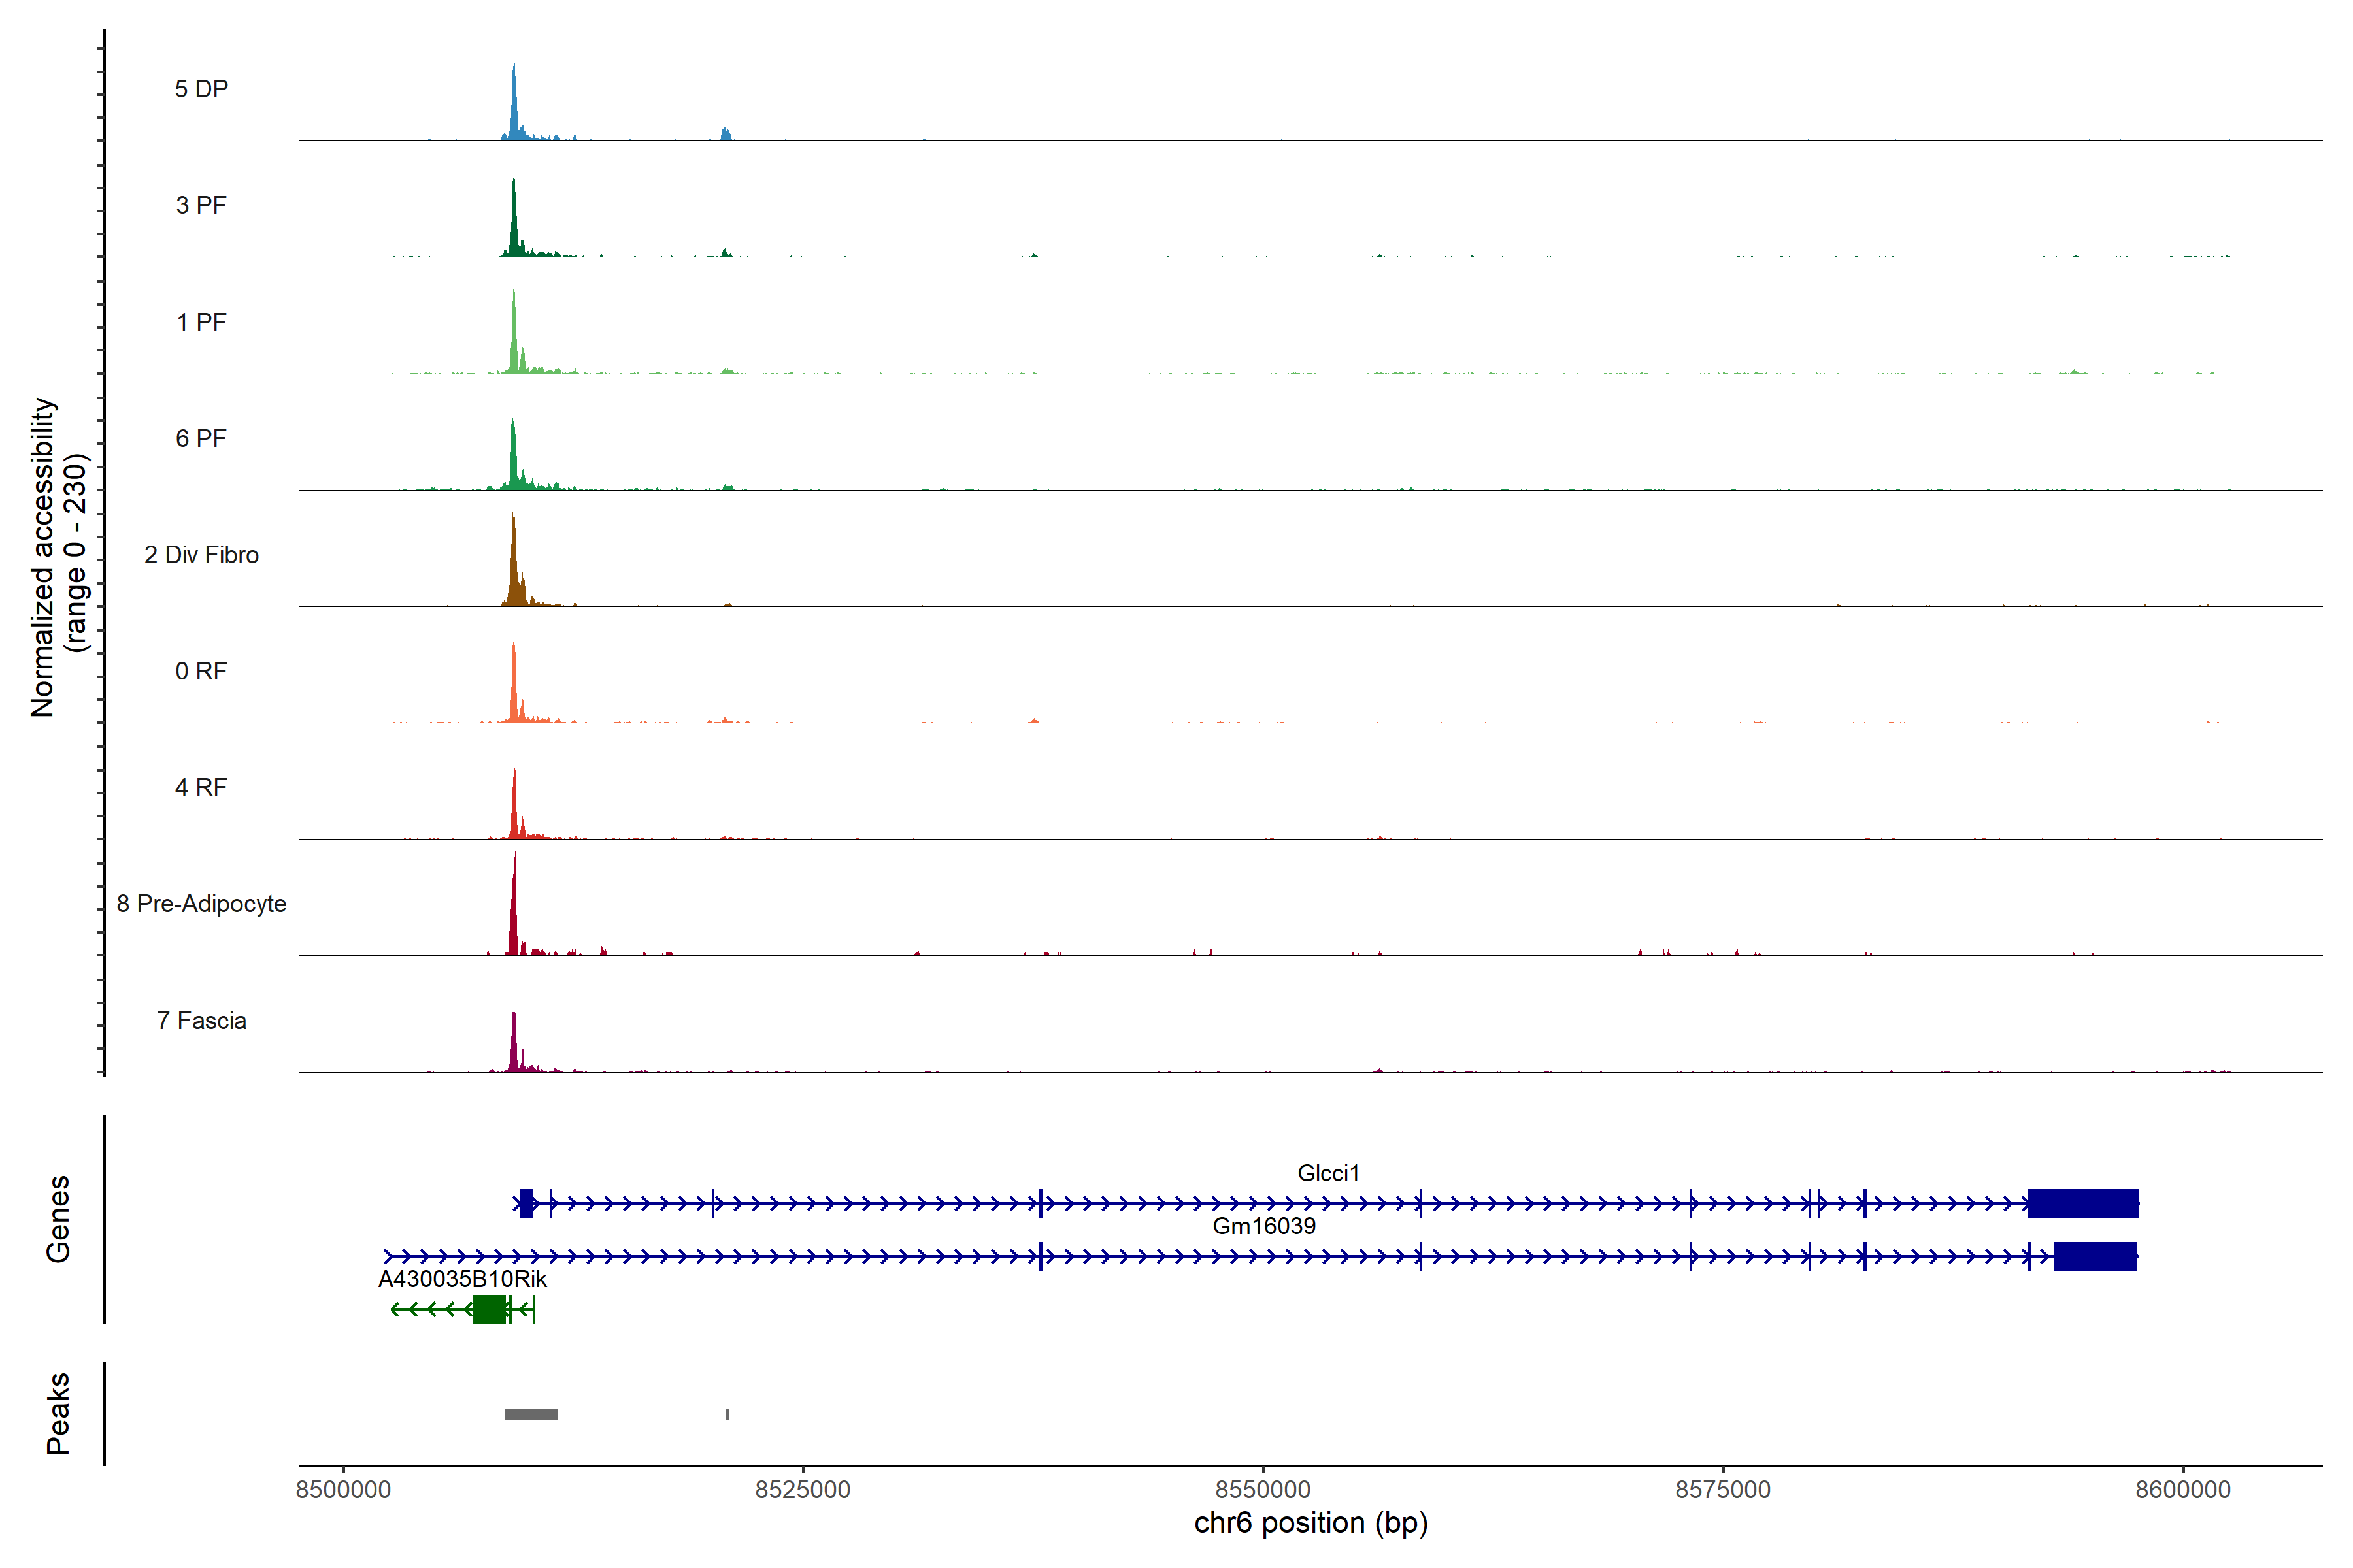Click the 8525000 axis tick label
The image size is (2353, 1568).
(x=803, y=1490)
